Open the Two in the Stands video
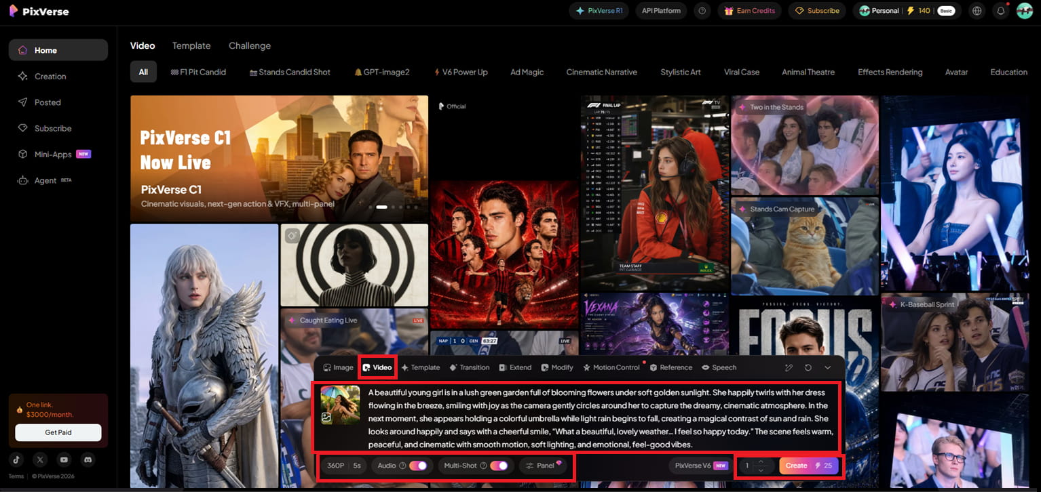Image resolution: width=1041 pixels, height=492 pixels. [806, 145]
